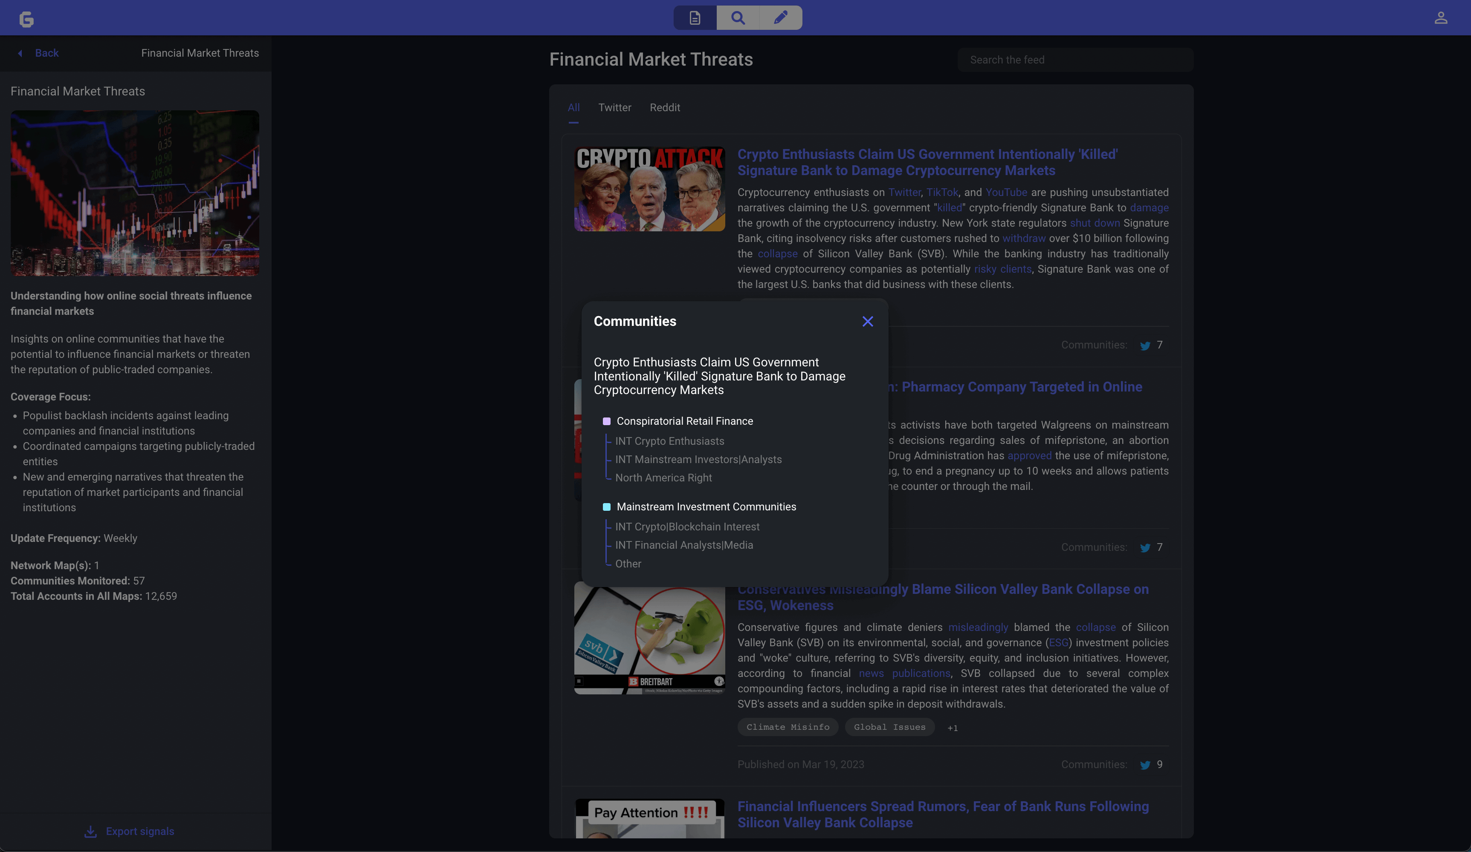The height and width of the screenshot is (852, 1471).
Task: Switch to the Reddit tab
Action: tap(665, 108)
